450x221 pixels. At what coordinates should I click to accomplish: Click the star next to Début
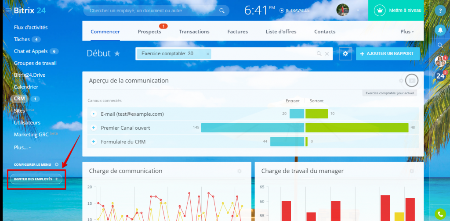click(117, 53)
